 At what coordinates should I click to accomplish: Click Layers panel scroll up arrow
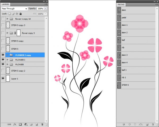click(46, 18)
